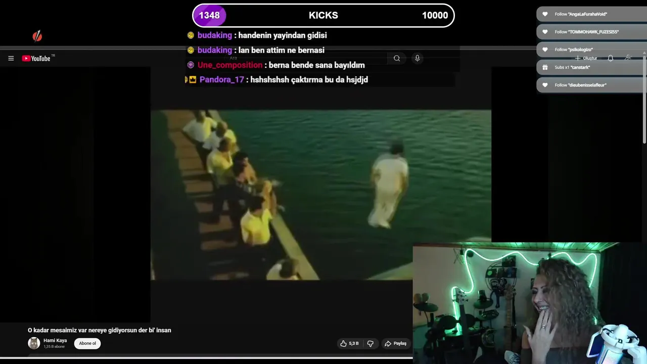The height and width of the screenshot is (364, 647).
Task: Click the chat message 'lan ben attim ne bernasi'
Action: tap(281, 50)
